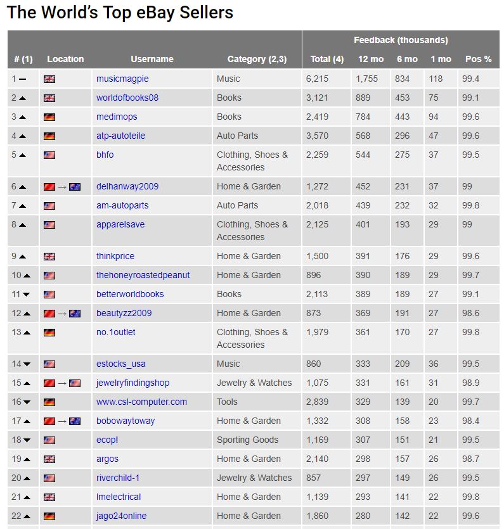The height and width of the screenshot is (529, 504).
Task: Click the 12 mo value 1,755
Action: click(366, 79)
